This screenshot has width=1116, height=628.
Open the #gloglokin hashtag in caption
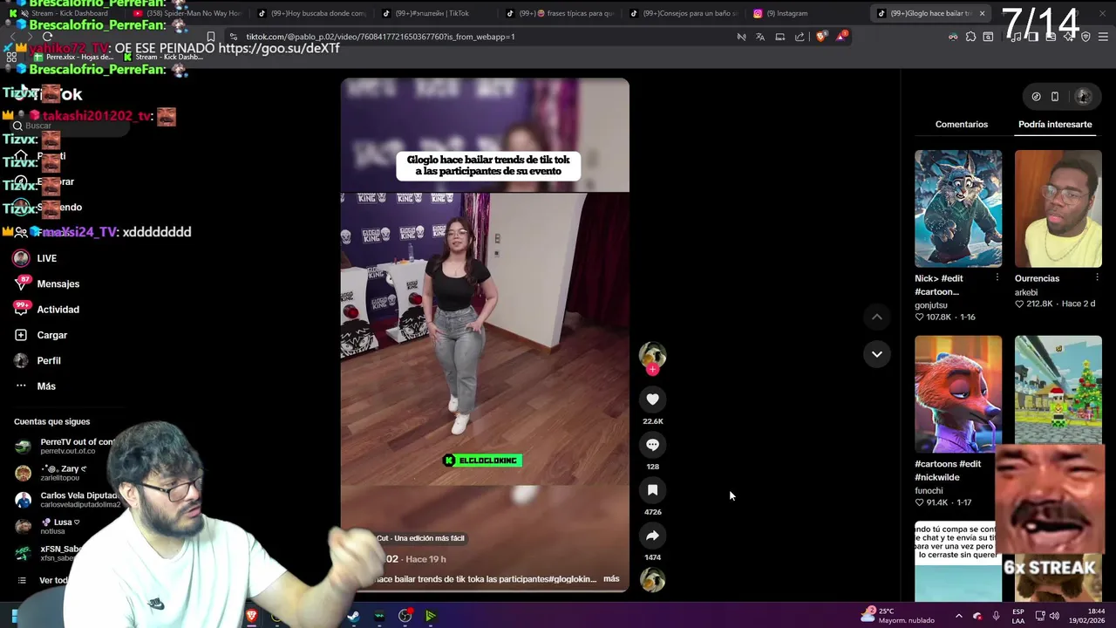(572, 579)
